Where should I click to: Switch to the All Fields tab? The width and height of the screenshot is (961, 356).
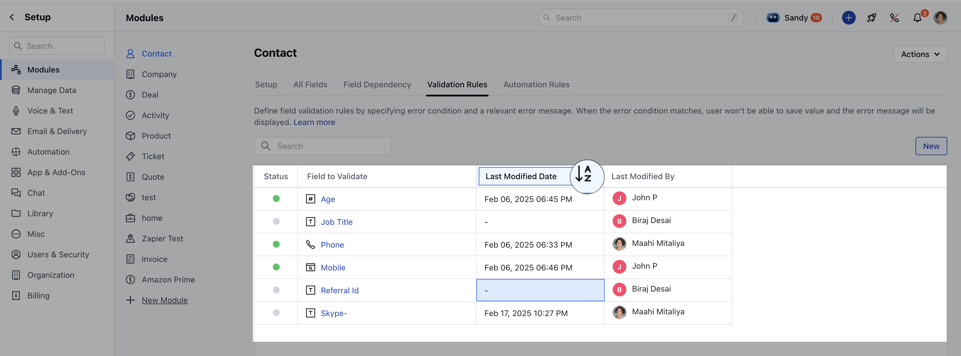310,84
